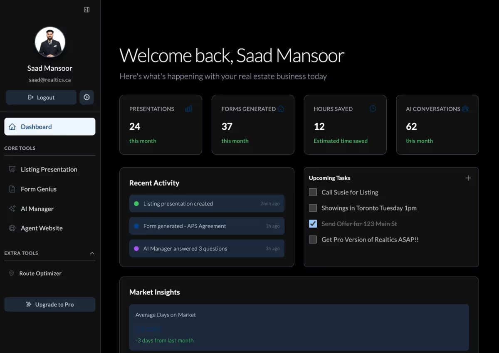Screen dimensions: 499x353
Task: Open the Listing Presentation tool
Action: click(x=49, y=170)
